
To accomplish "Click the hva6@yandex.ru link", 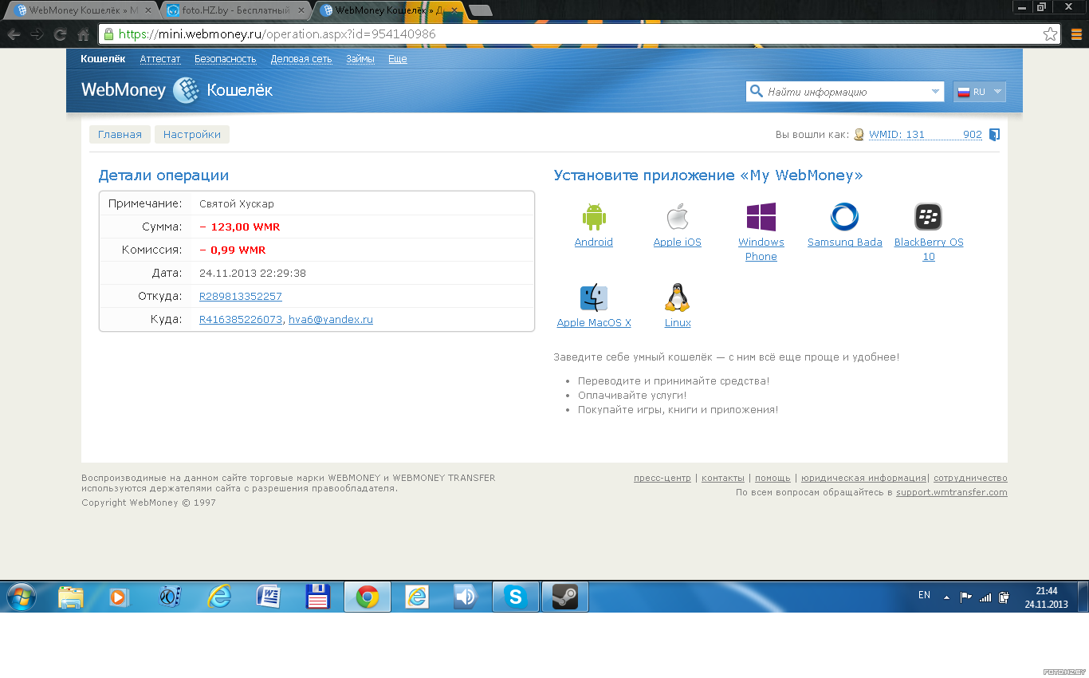I will point(331,319).
